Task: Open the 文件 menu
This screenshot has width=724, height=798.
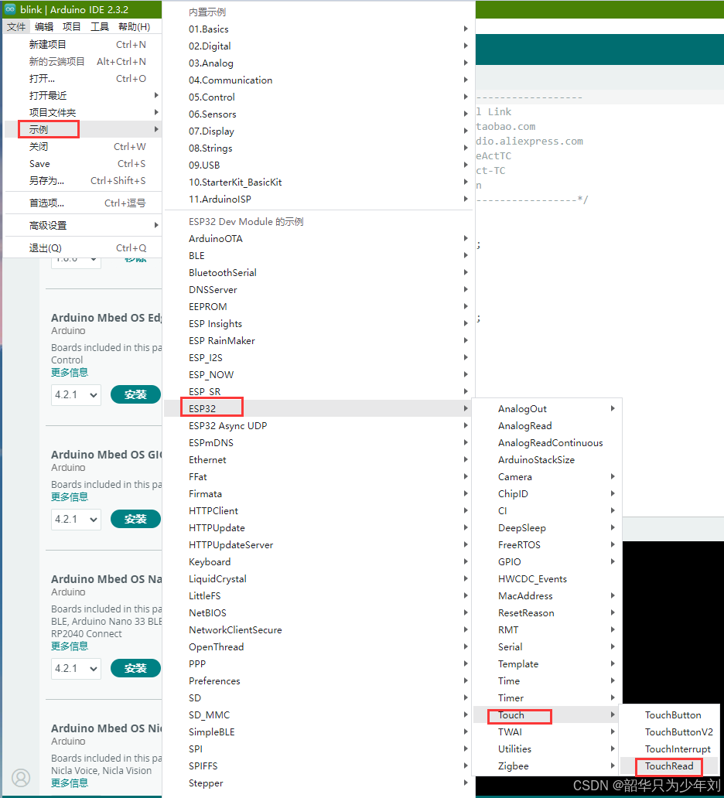Action: pos(16,27)
